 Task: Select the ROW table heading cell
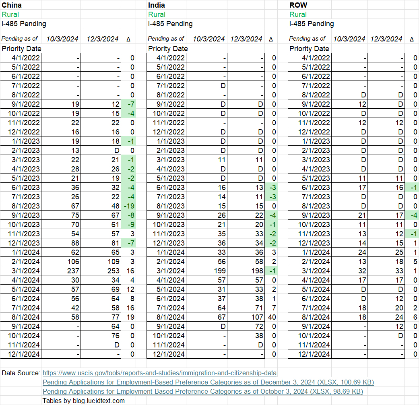point(298,5)
